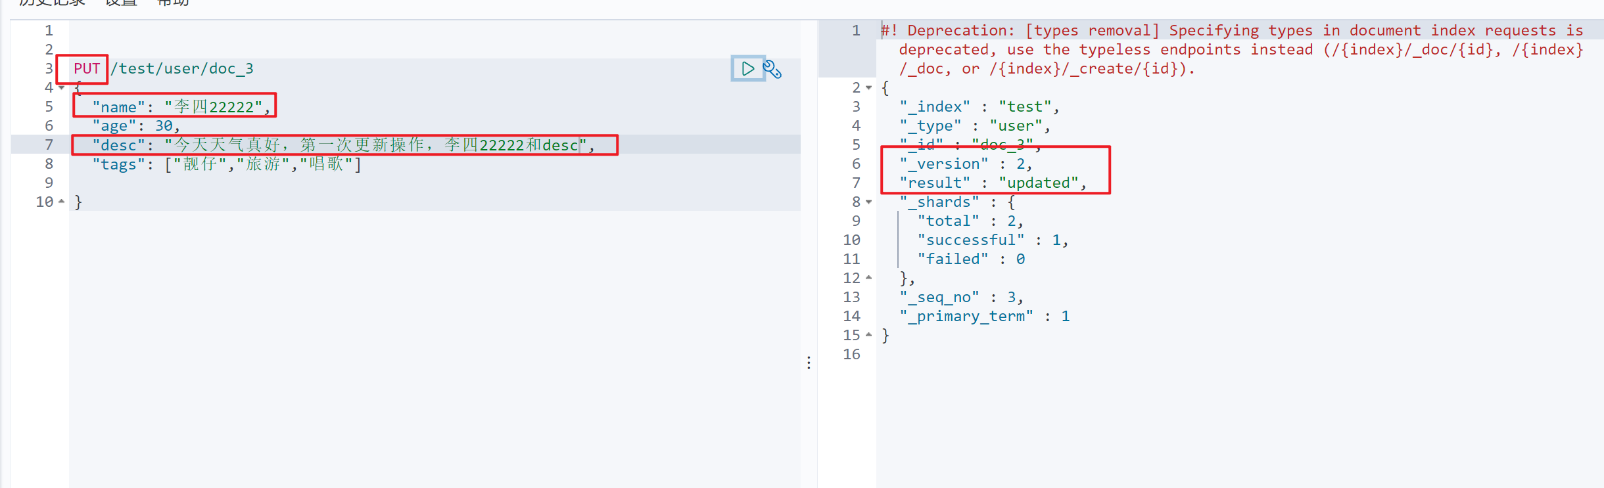Click "total" : 2 in the shards block
Image resolution: width=1604 pixels, height=488 pixels.
coord(970,221)
